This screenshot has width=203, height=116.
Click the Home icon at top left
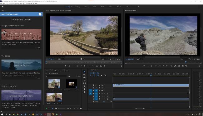click(2, 7)
